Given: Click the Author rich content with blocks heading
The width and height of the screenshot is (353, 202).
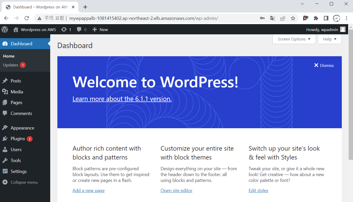Looking at the screenshot, I should (x=107, y=153).
